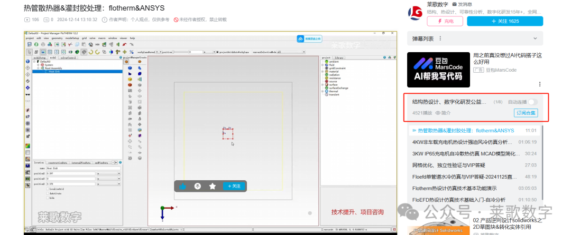Click the eye view icon in second toolbar

[70, 52]
